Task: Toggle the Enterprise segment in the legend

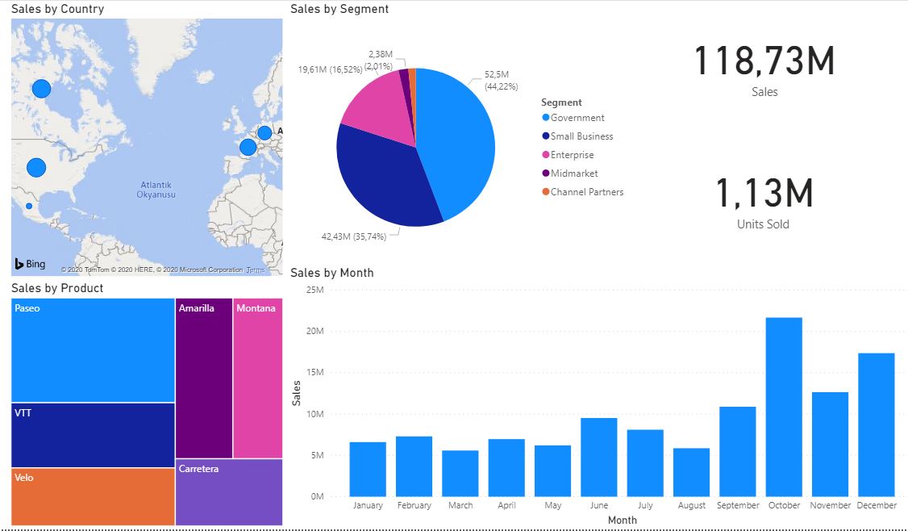Action: coord(573,154)
